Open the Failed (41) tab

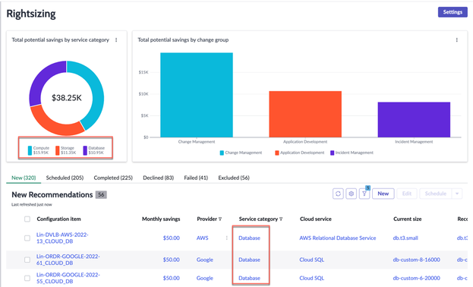coord(196,178)
